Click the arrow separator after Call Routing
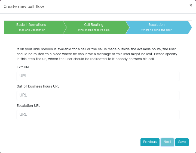 coord(127,27)
